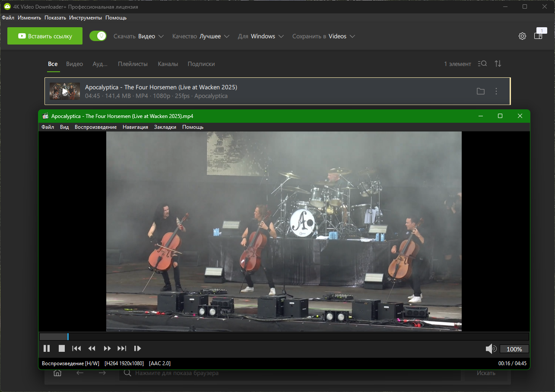Open the three-dot menu for the download item

[x=496, y=91]
